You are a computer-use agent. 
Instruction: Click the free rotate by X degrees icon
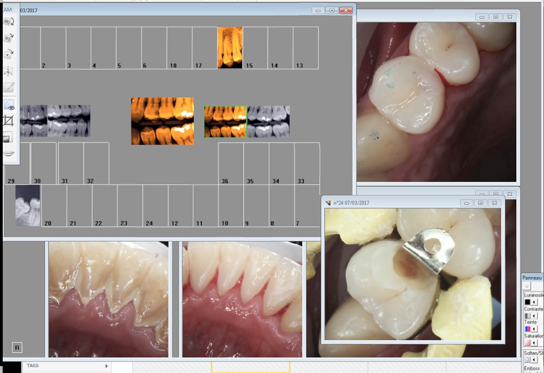tap(9, 54)
